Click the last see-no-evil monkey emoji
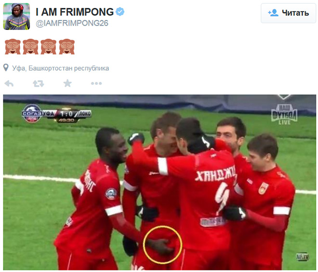The image size is (318, 272). point(66,47)
